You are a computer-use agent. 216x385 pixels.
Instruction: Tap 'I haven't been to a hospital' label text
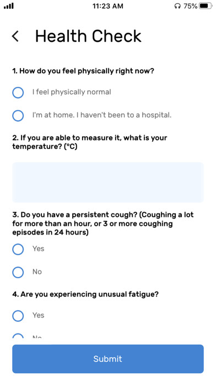click(124, 115)
